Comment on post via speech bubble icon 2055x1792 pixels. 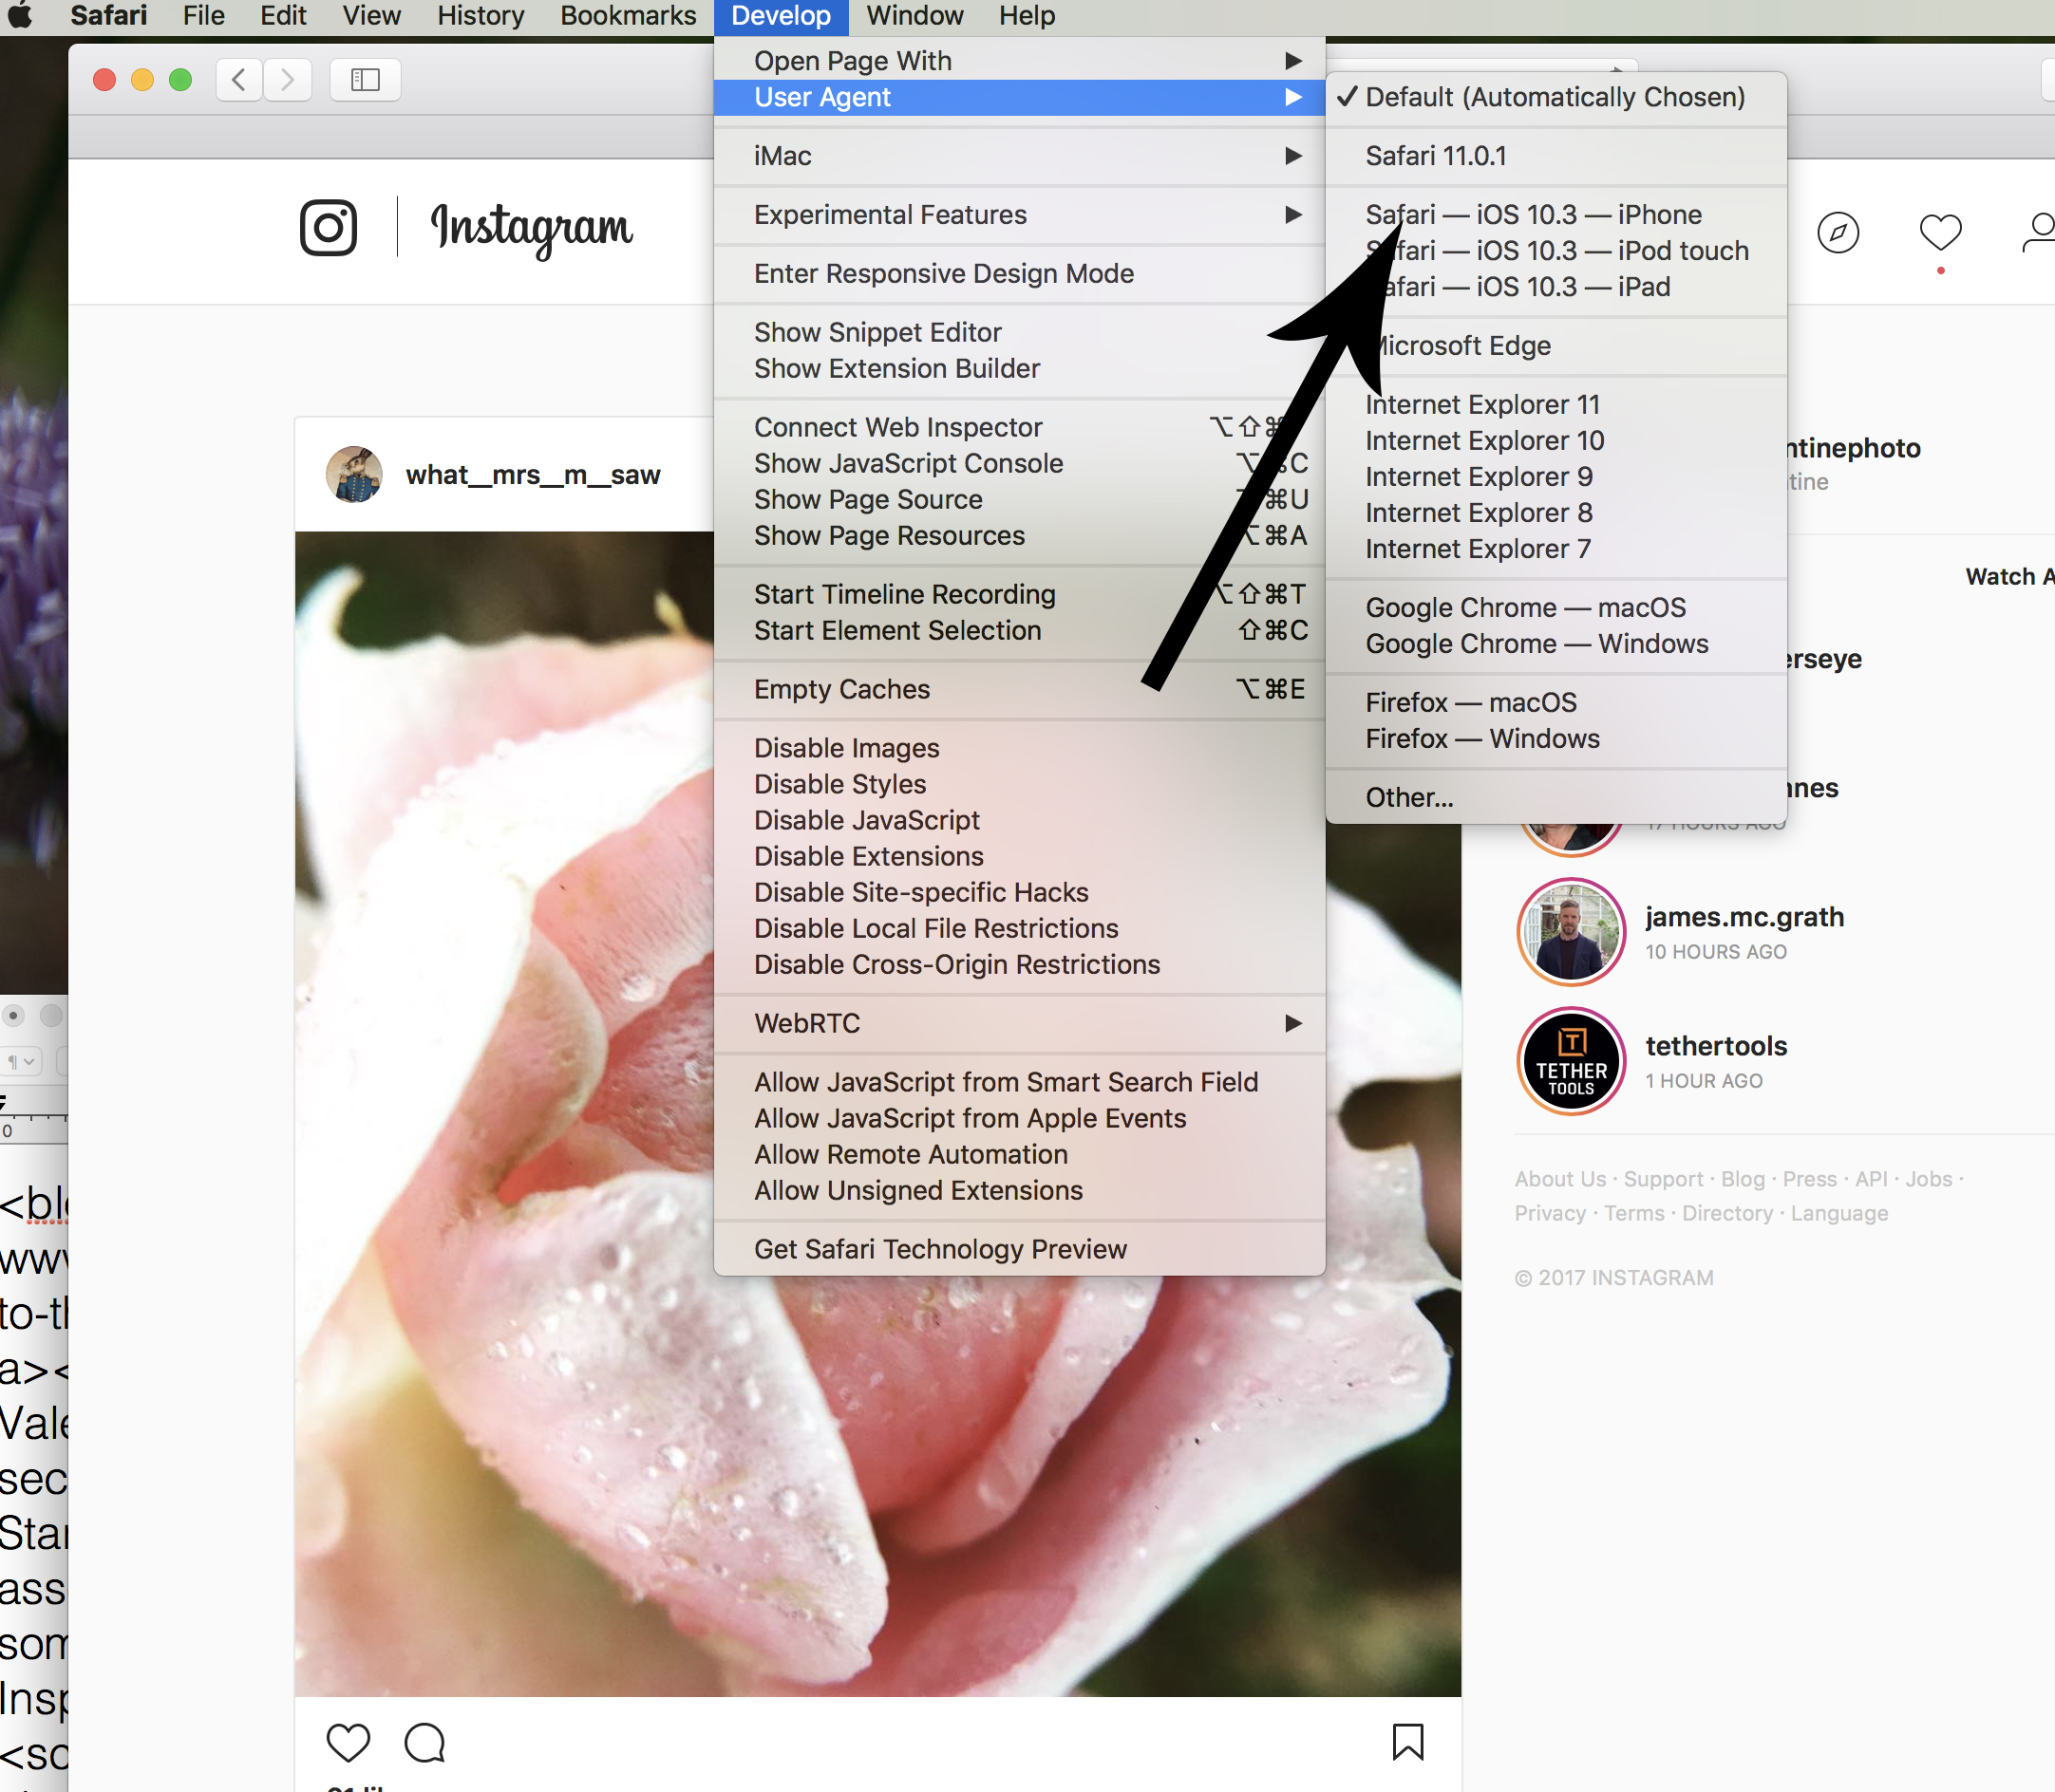tap(424, 1742)
